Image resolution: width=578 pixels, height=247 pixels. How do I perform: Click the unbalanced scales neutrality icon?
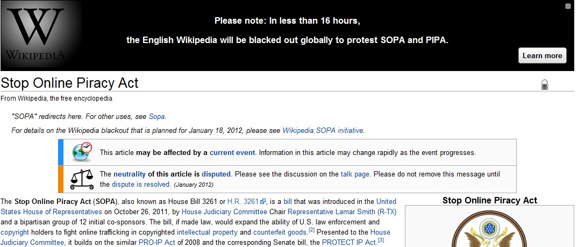[82, 179]
